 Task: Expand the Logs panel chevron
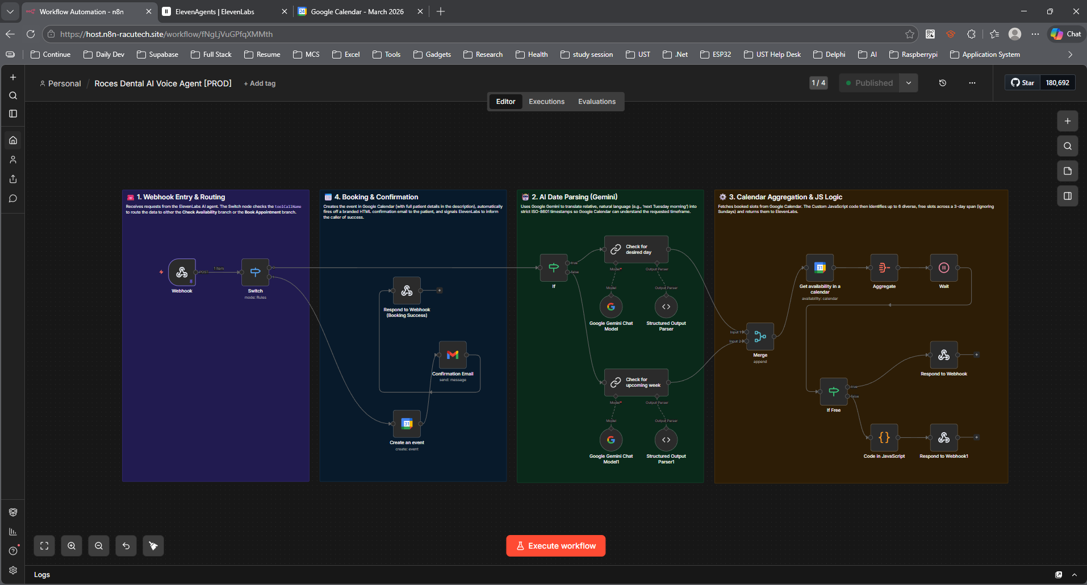pos(1074,575)
